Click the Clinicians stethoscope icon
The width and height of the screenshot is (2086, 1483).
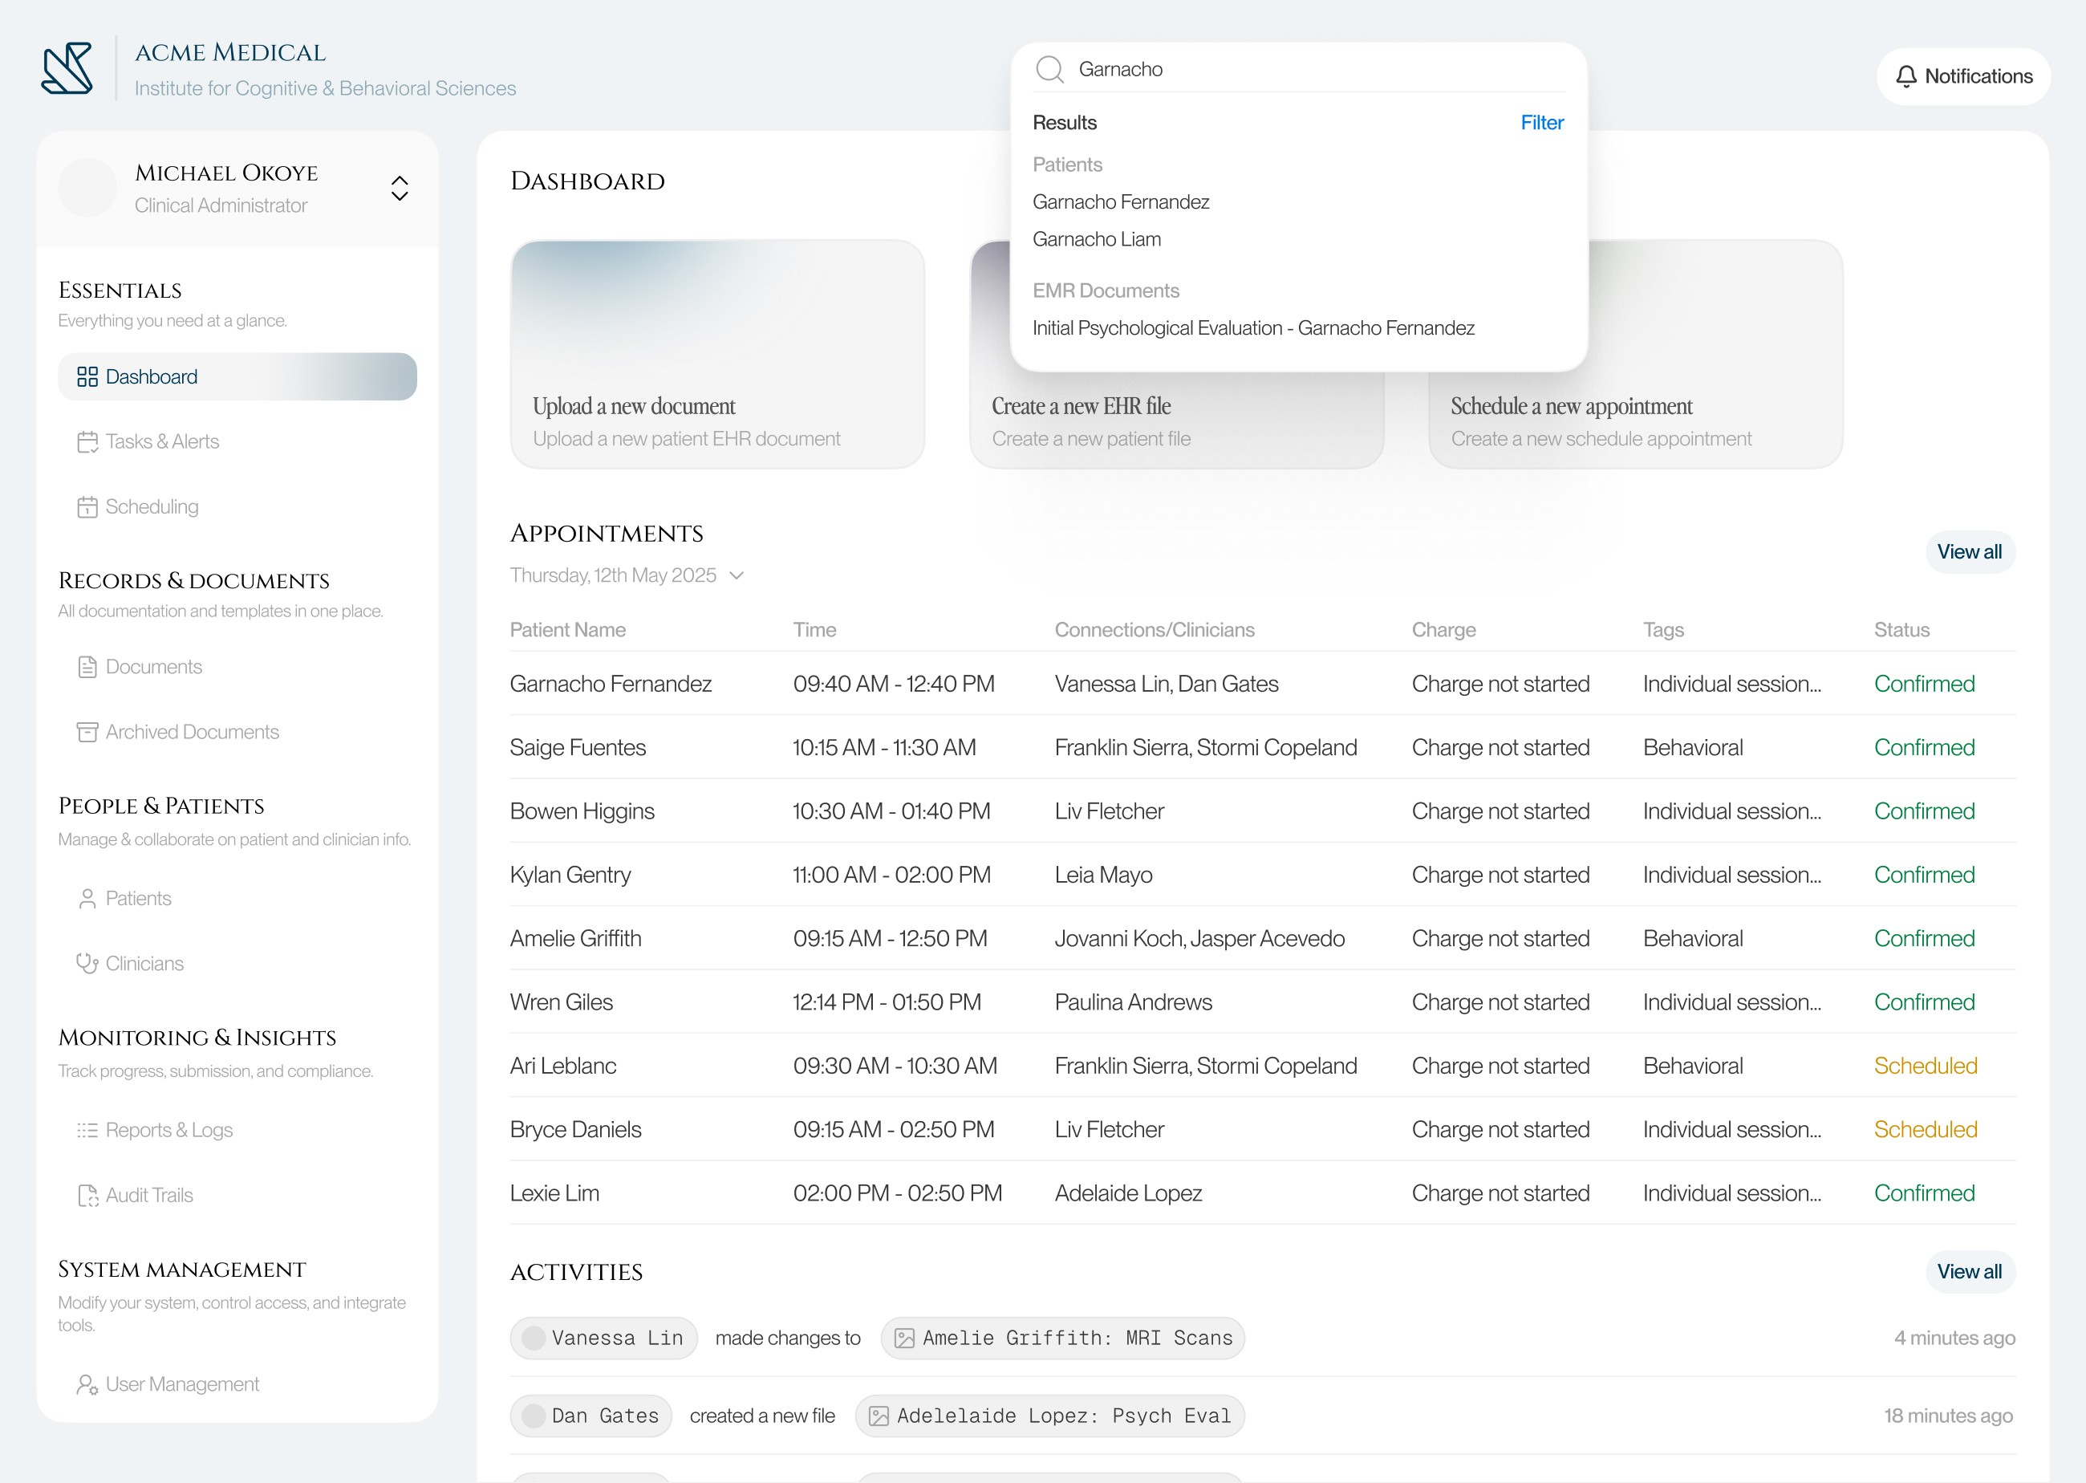87,964
